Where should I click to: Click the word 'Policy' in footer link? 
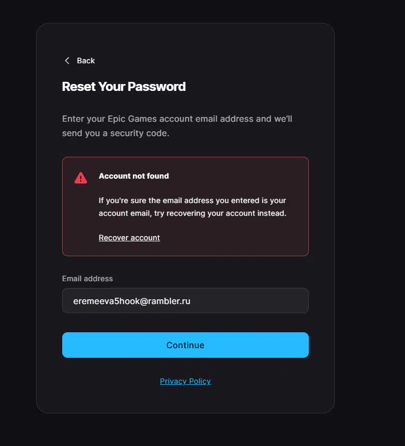(x=200, y=381)
